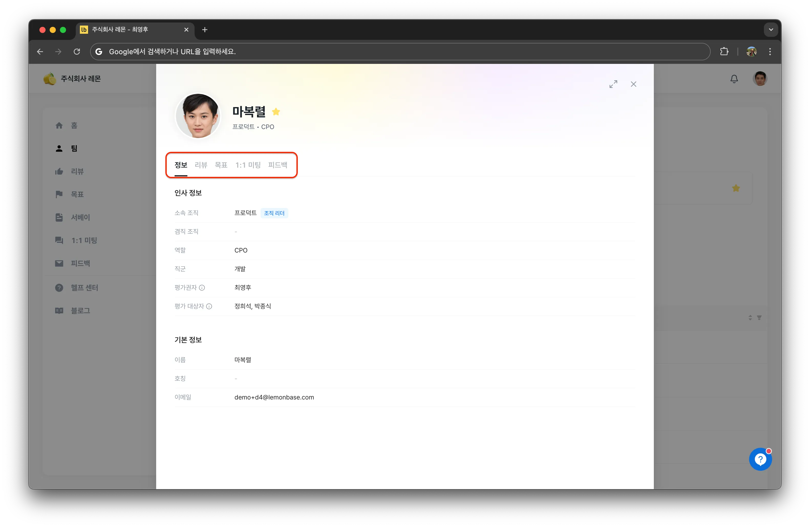Toggle favorite star next to 마복렬
Image resolution: width=810 pixels, height=527 pixels.
click(x=276, y=111)
